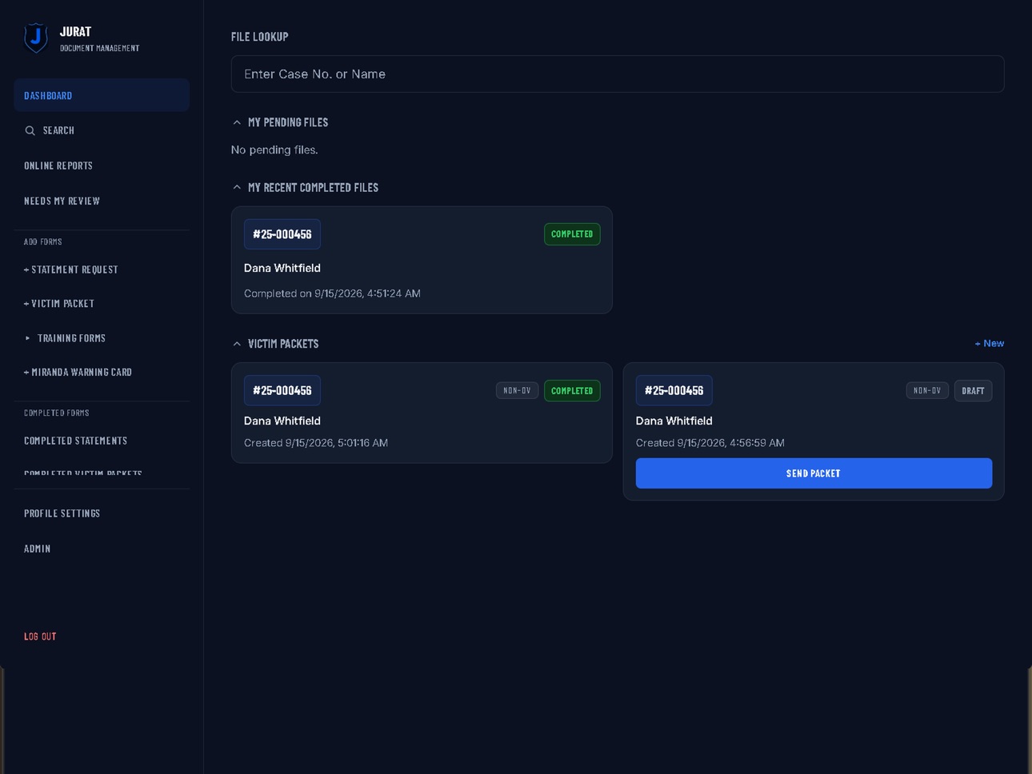Click the Search label in the sidebar
1032x774 pixels.
click(58, 130)
